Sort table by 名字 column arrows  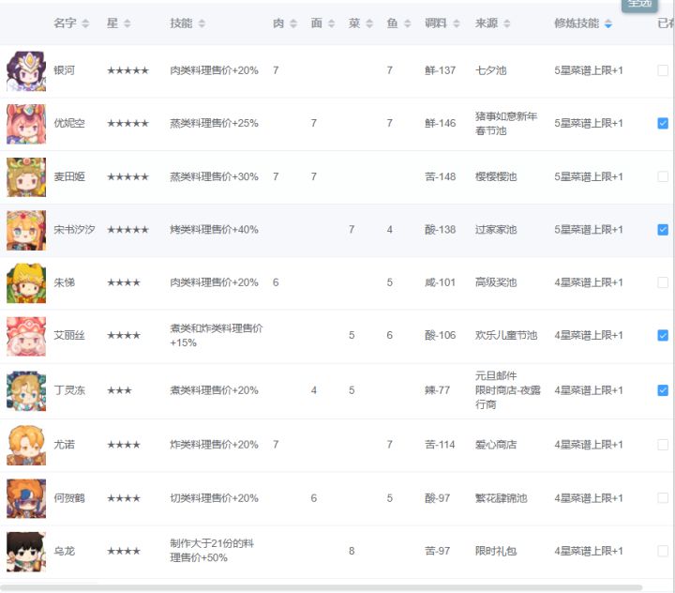[85, 23]
